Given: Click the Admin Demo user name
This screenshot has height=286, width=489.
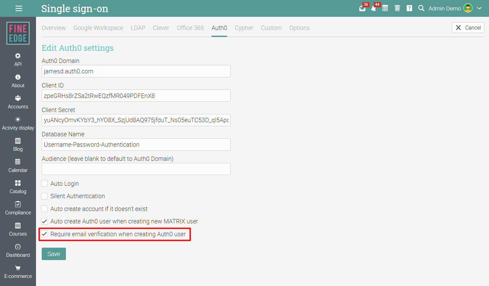Looking at the screenshot, I should 445,8.
